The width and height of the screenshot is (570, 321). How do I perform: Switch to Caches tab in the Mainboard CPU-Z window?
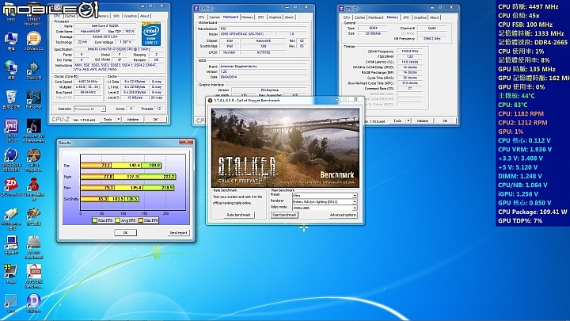click(215, 17)
